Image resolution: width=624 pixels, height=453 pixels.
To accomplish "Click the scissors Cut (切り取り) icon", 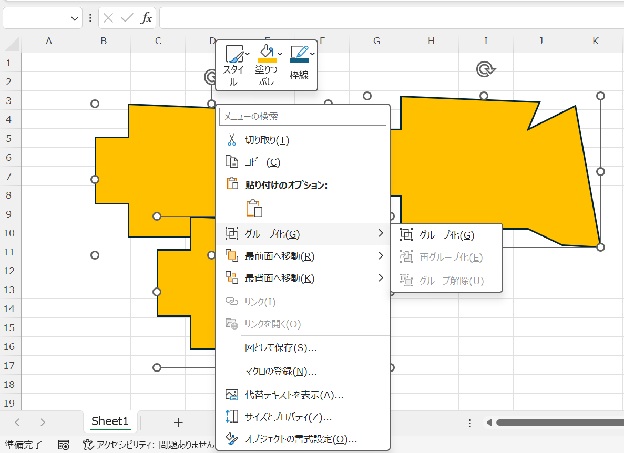I will 232,140.
